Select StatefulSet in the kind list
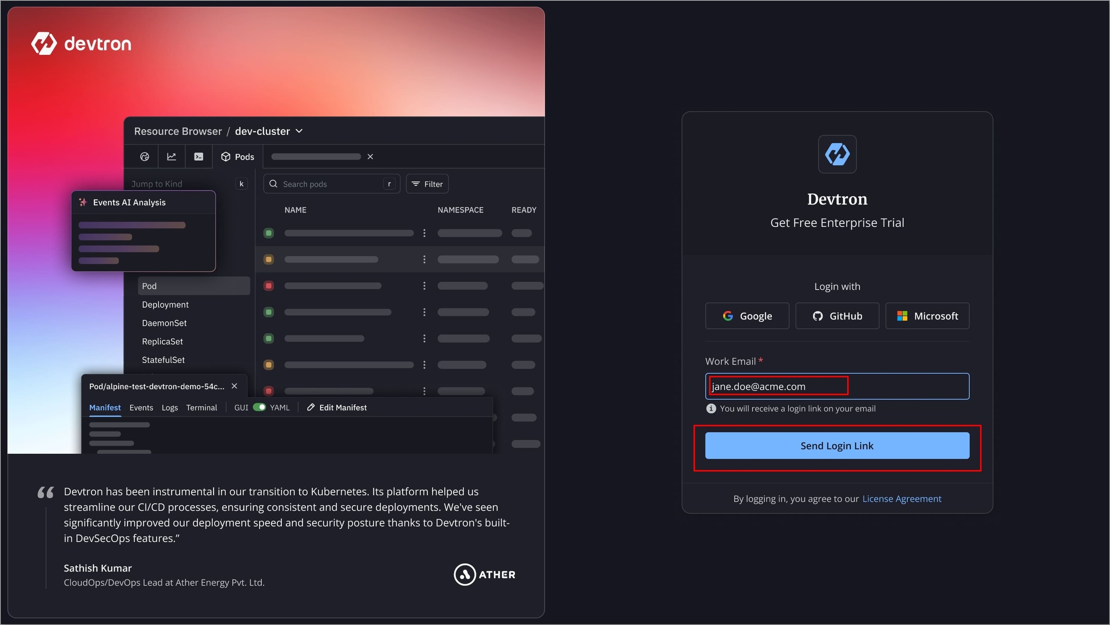Viewport: 1110px width, 625px height. (x=163, y=360)
